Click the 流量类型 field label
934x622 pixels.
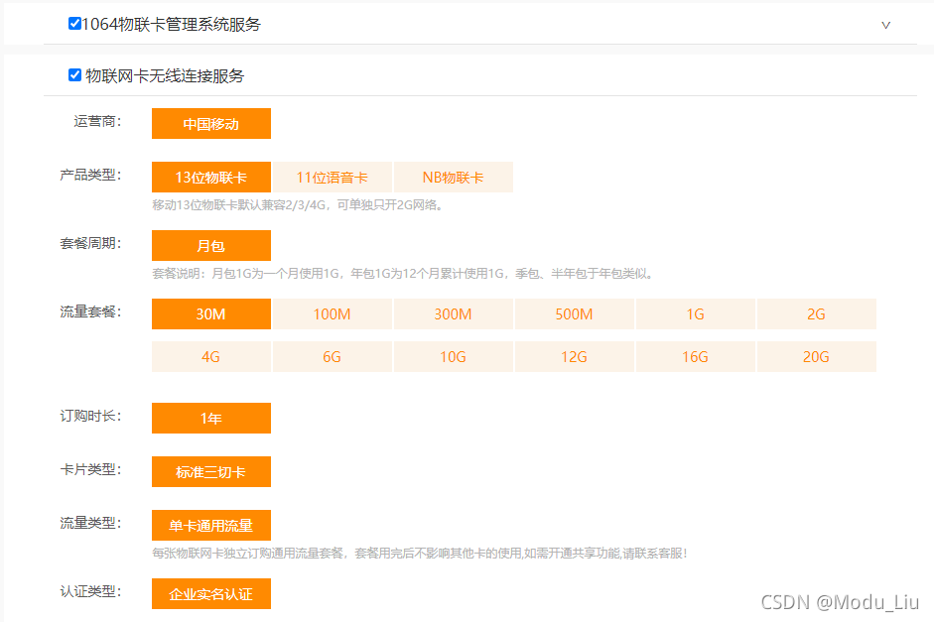point(90,523)
